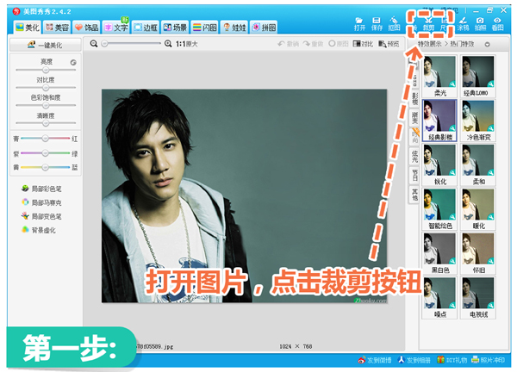Apply 背景虚化 background blur tool
Image resolution: width=517 pixels, height=372 pixels.
(43, 230)
